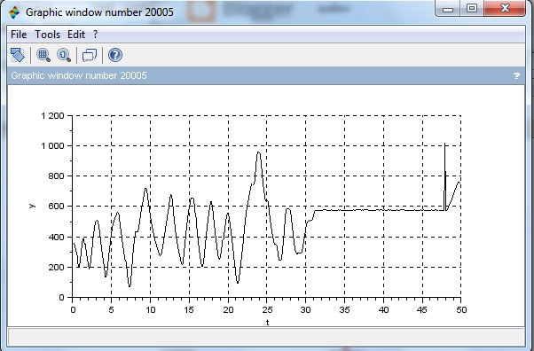This screenshot has height=351, width=534.
Task: Click x-axis tick label '10'
Action: click(x=151, y=310)
